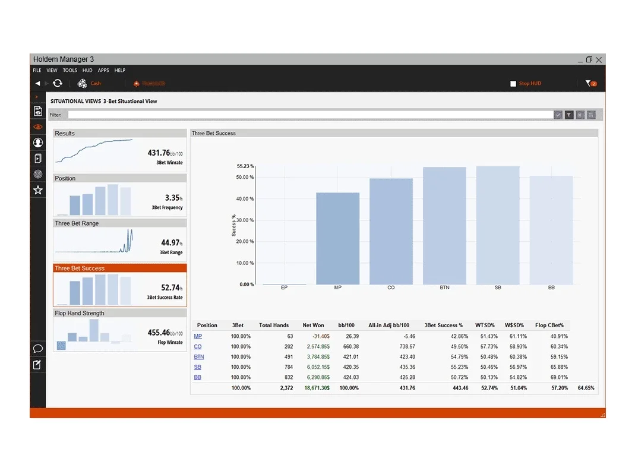Open the Reports sidebar icon
This screenshot has width=635, height=471.
(x=37, y=111)
